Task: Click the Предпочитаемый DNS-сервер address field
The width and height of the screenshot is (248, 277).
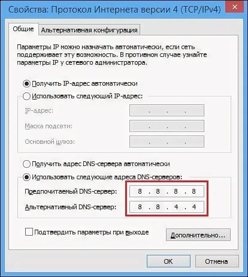Action: [x=167, y=191]
